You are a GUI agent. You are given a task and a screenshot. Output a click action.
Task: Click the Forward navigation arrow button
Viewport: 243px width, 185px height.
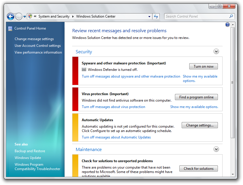click(x=19, y=16)
